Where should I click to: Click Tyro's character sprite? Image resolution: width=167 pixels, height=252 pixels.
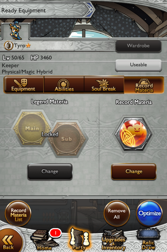15,30
